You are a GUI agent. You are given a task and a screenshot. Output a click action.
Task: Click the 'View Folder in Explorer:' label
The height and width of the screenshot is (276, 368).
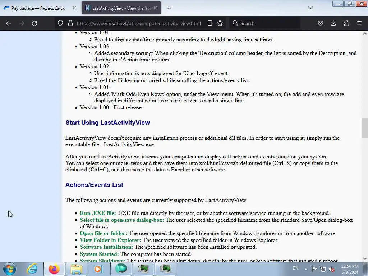click(x=111, y=240)
